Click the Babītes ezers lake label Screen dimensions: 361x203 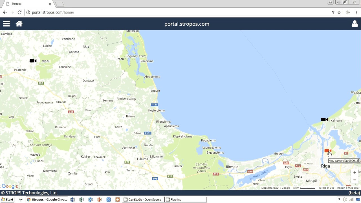259,175
